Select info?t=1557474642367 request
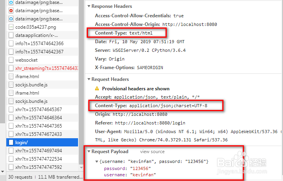The image size is (283, 181). [x=42, y=52]
